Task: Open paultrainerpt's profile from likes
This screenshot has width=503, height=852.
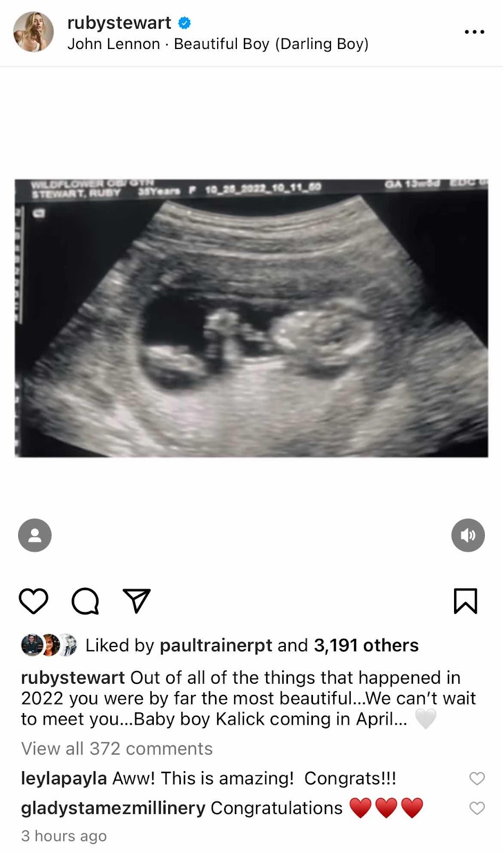Action: coord(216,645)
